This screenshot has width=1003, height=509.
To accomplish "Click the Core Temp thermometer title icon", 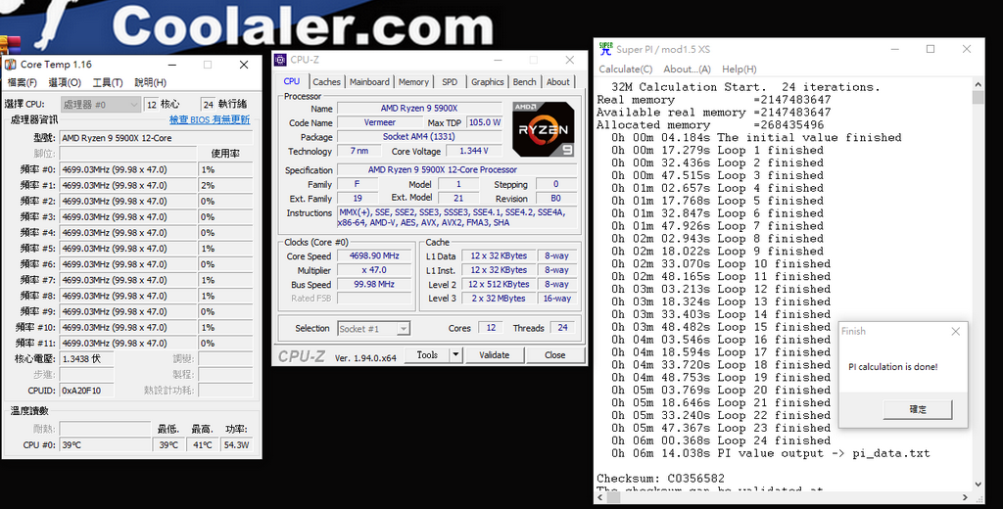I will pos(10,65).
